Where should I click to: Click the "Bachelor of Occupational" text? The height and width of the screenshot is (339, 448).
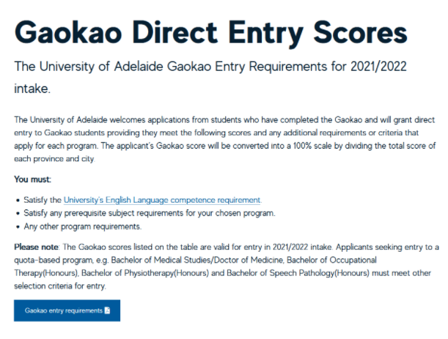tap(331, 260)
